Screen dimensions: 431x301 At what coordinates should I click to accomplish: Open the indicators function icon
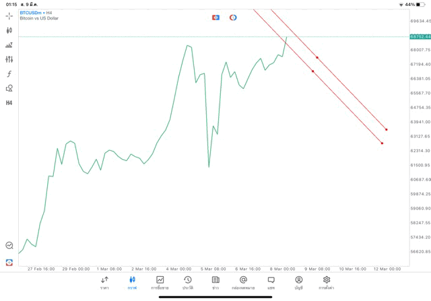coord(9,74)
